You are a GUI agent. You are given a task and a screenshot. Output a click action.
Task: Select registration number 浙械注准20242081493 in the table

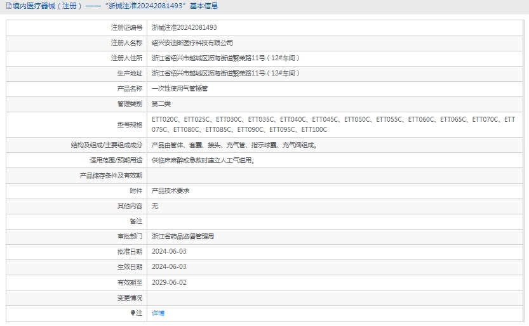[x=184, y=28]
